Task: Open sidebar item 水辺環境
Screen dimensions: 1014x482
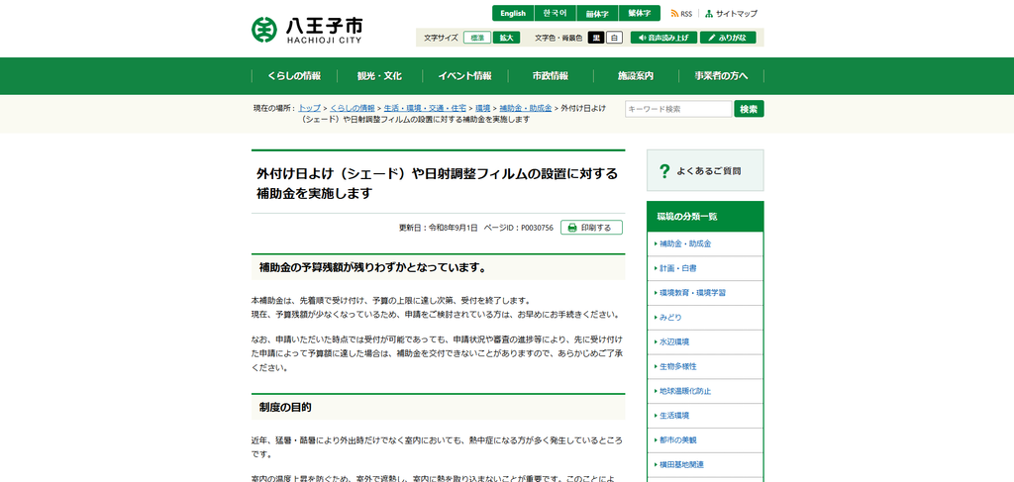Action: click(x=705, y=341)
